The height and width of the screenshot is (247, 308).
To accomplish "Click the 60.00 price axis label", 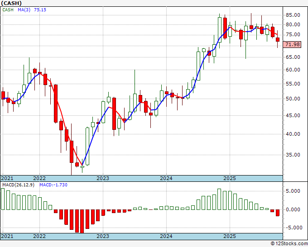I will (293, 70).
